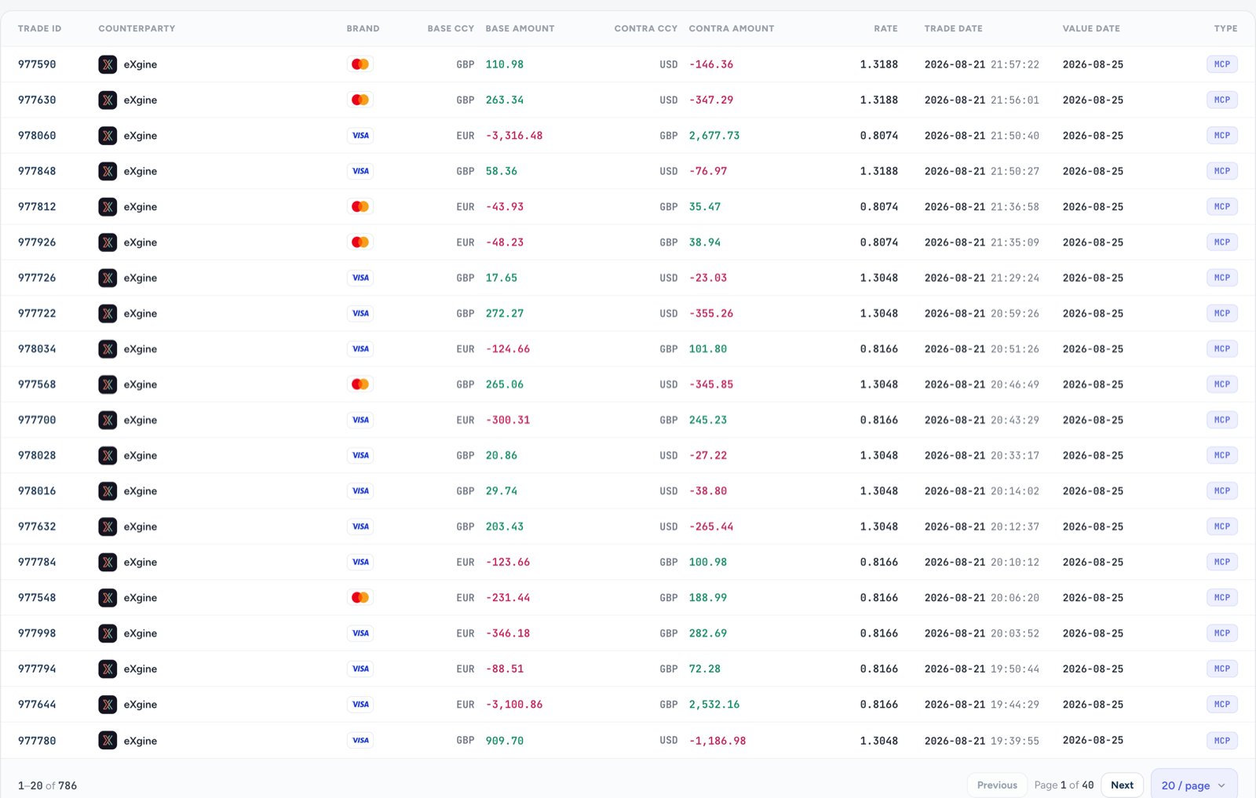
Task: Click trade ID 977794
Action: [x=37, y=669]
